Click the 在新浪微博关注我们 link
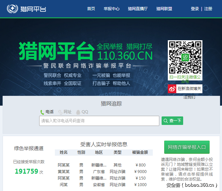 [189, 89]
